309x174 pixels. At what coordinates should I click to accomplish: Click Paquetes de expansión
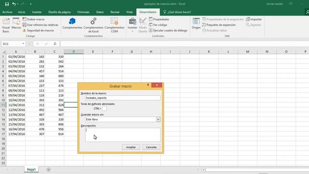click(219, 25)
